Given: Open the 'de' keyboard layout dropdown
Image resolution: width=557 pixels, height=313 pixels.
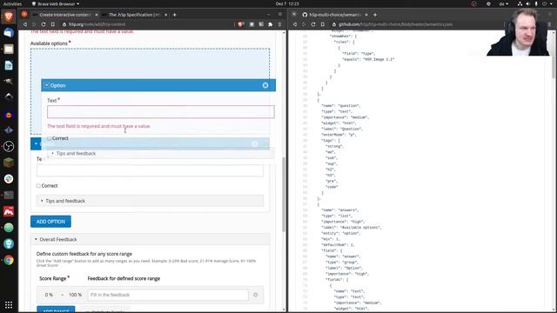Looking at the screenshot, I should tap(503, 3).
